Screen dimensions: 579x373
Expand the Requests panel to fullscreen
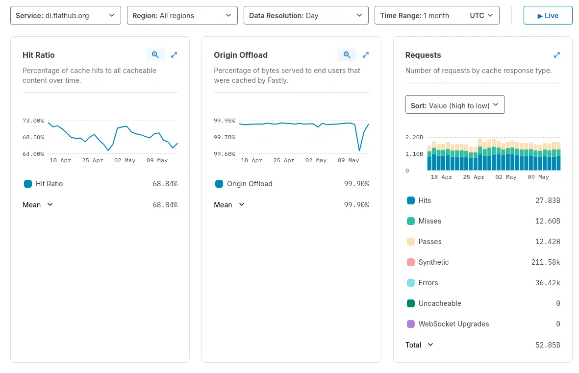[557, 55]
